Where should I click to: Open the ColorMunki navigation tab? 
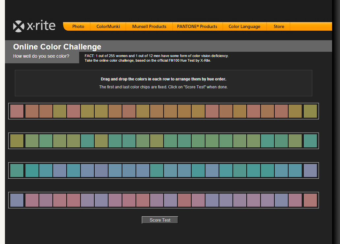tap(108, 26)
